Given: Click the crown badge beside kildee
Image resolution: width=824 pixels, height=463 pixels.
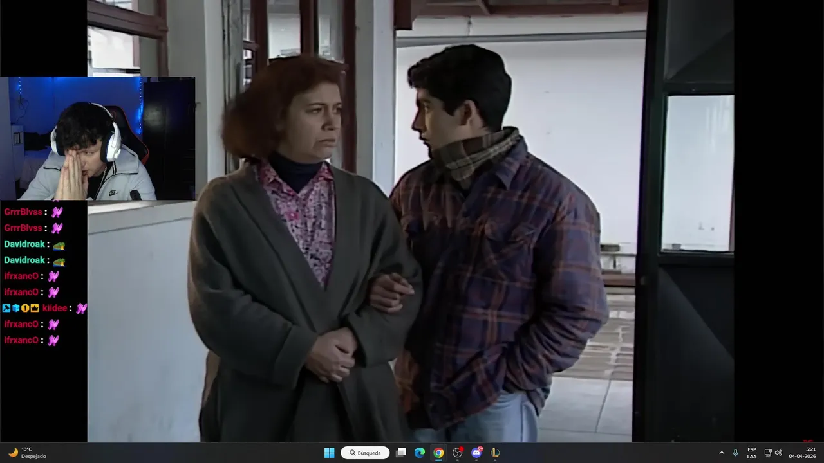Looking at the screenshot, I should click(35, 308).
